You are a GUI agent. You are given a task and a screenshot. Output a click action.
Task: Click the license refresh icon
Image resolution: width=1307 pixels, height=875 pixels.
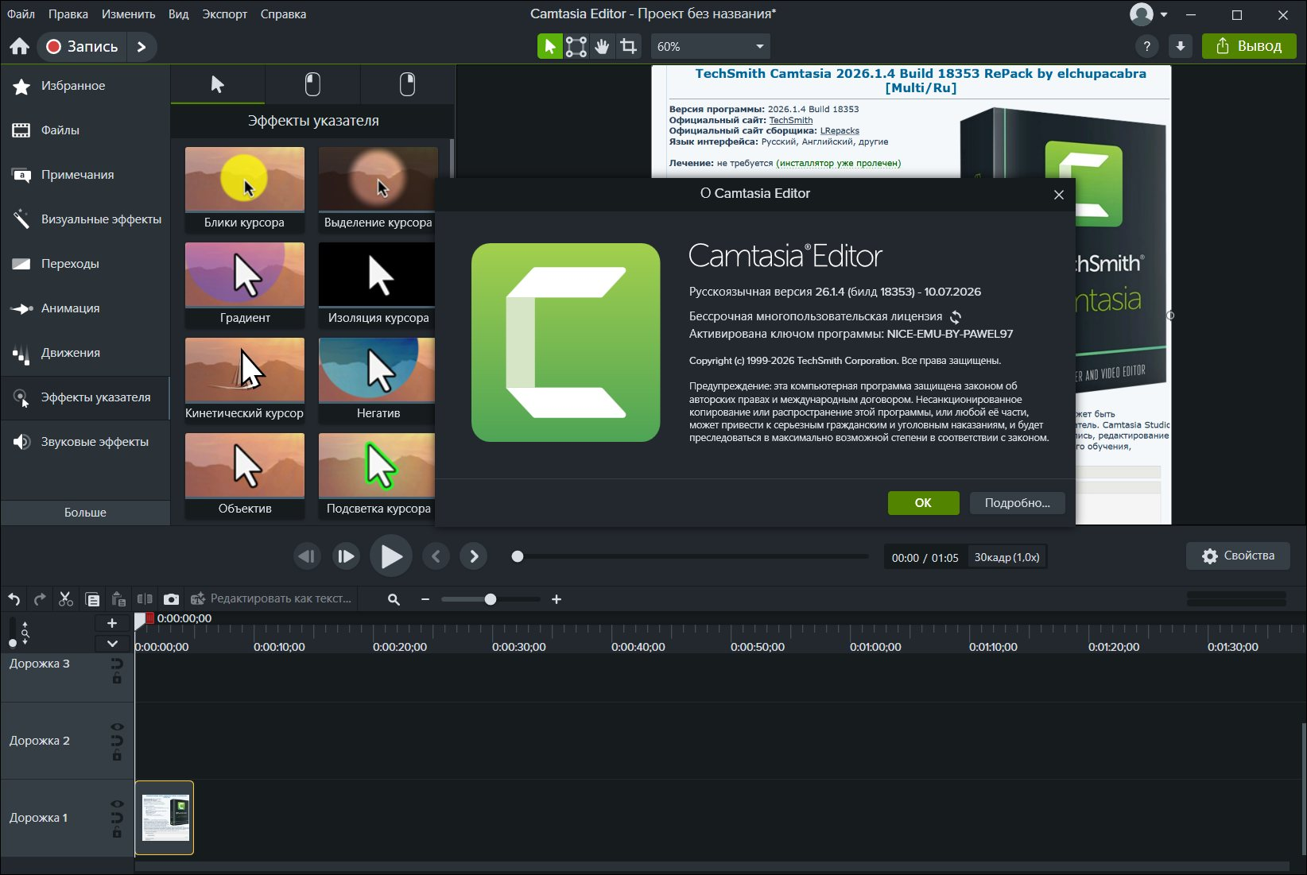pos(956,317)
